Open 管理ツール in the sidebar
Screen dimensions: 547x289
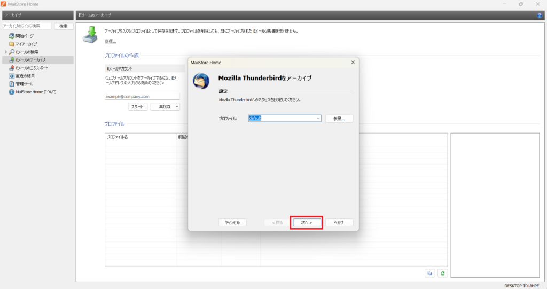25,84
